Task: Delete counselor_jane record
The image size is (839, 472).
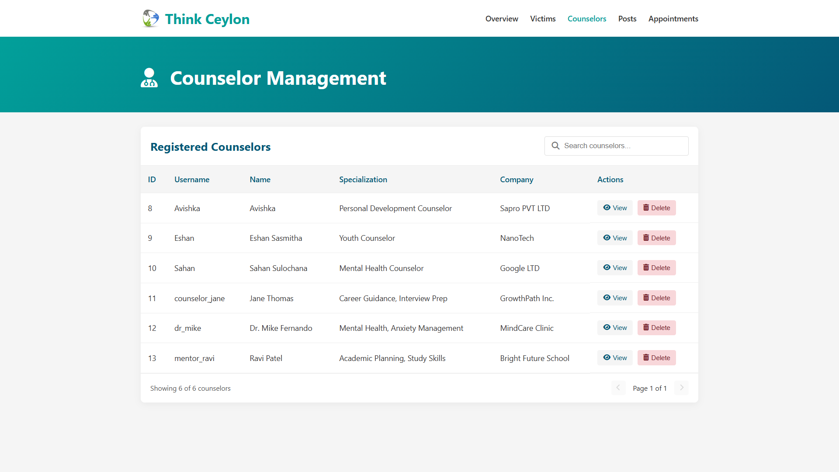Action: (x=656, y=298)
